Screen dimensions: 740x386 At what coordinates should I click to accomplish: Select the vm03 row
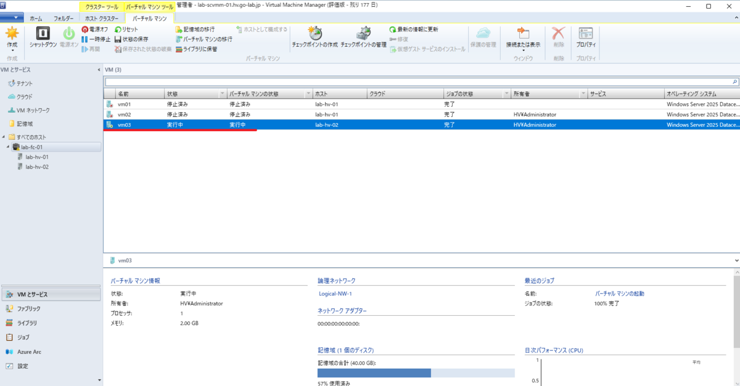(x=421, y=125)
